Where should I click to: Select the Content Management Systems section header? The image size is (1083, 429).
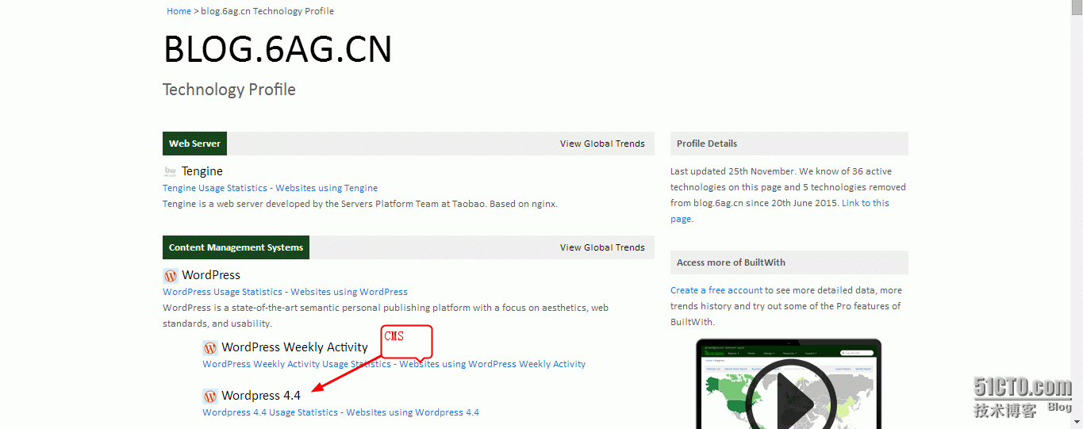236,247
